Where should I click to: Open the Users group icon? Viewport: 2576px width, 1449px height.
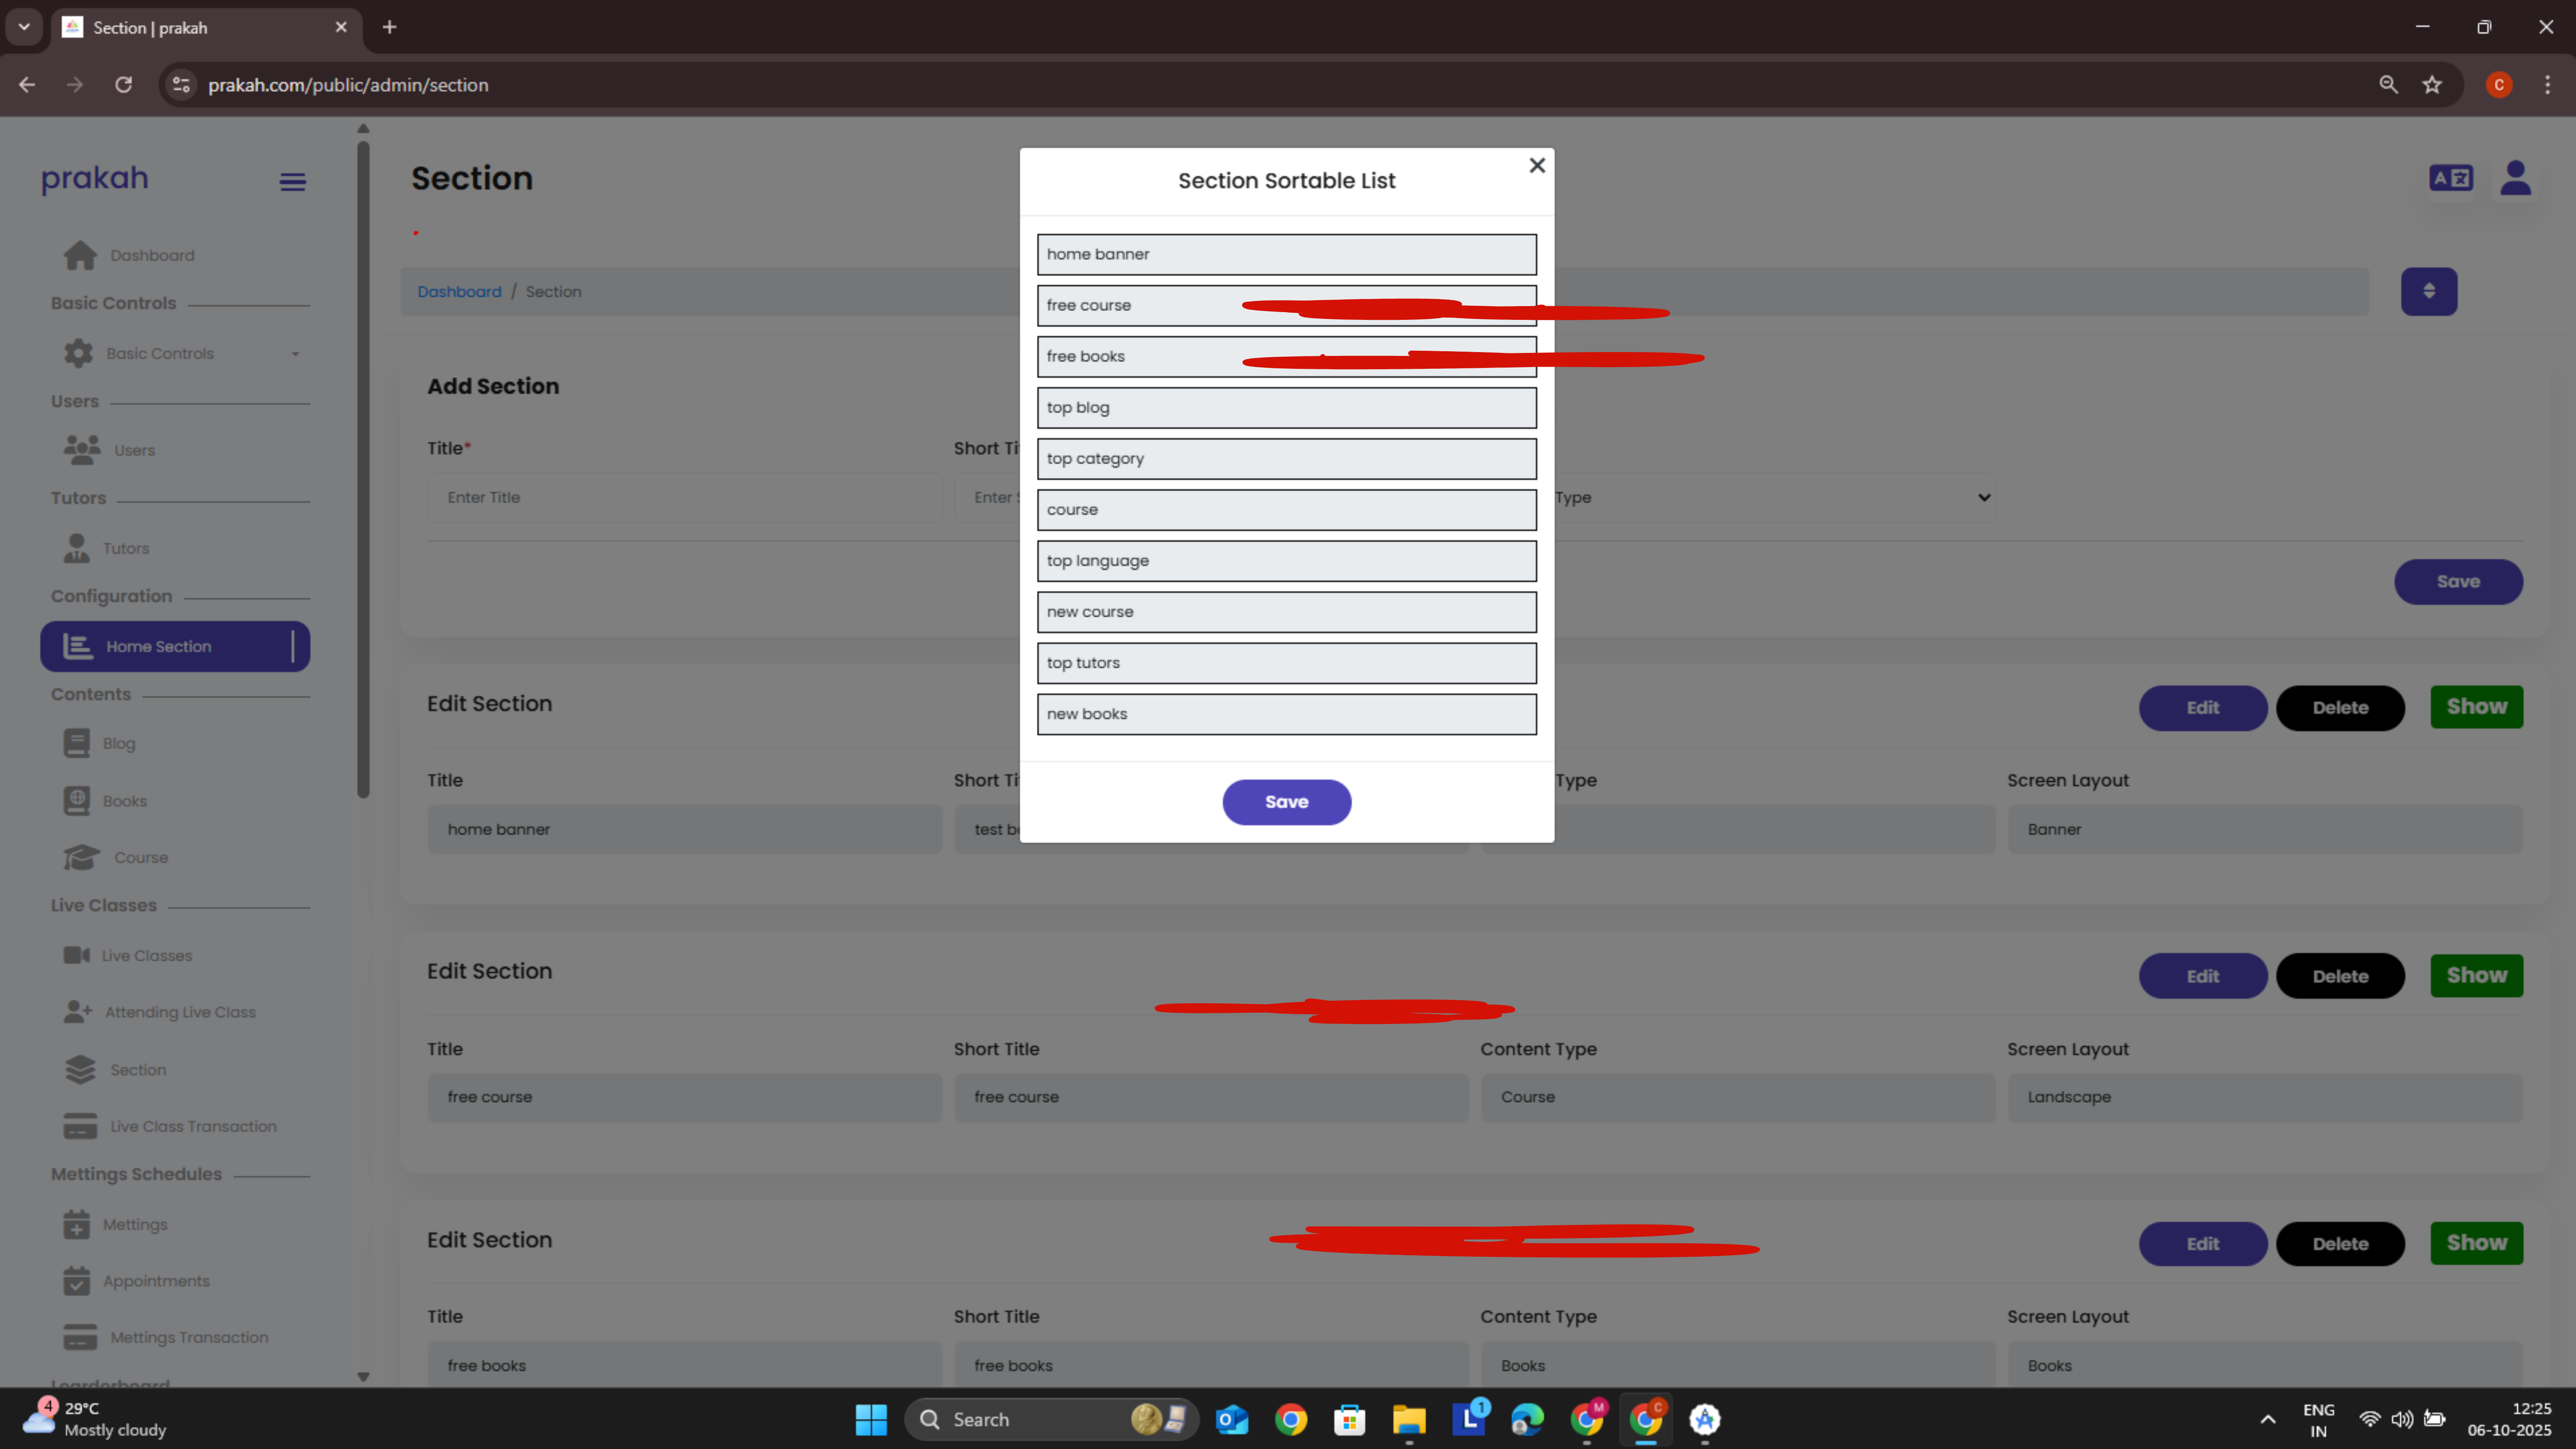(x=82, y=450)
